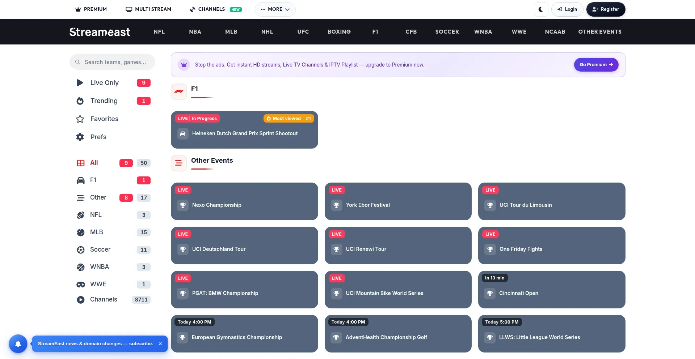Click the crown icon next to Premium

[78, 9]
